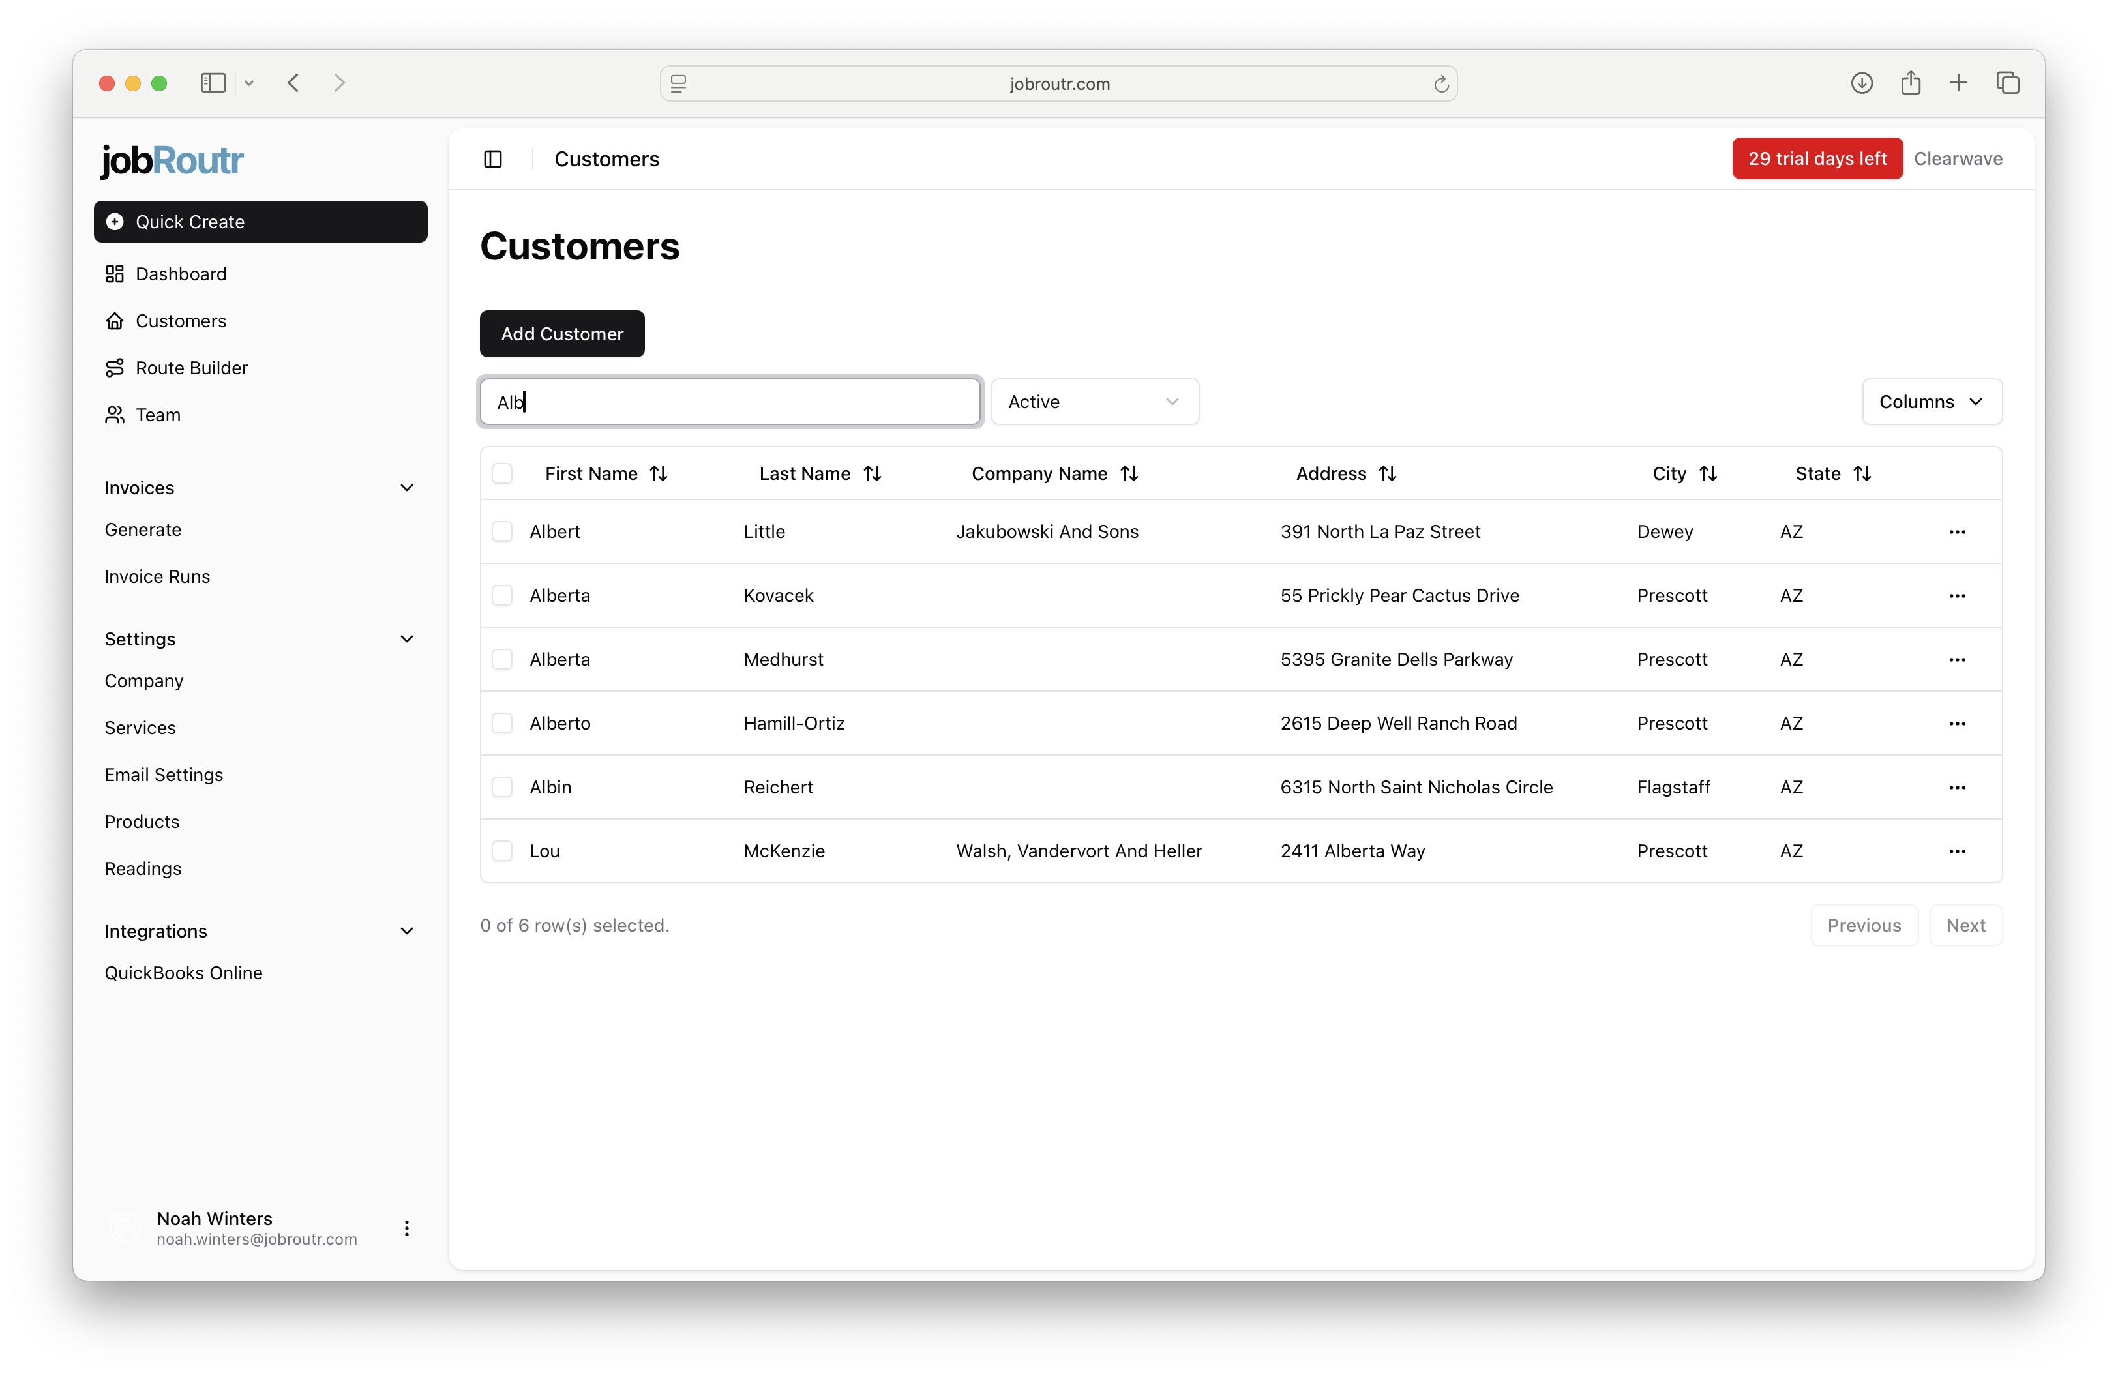Click the Add Customer button
The height and width of the screenshot is (1377, 2118).
click(x=561, y=334)
